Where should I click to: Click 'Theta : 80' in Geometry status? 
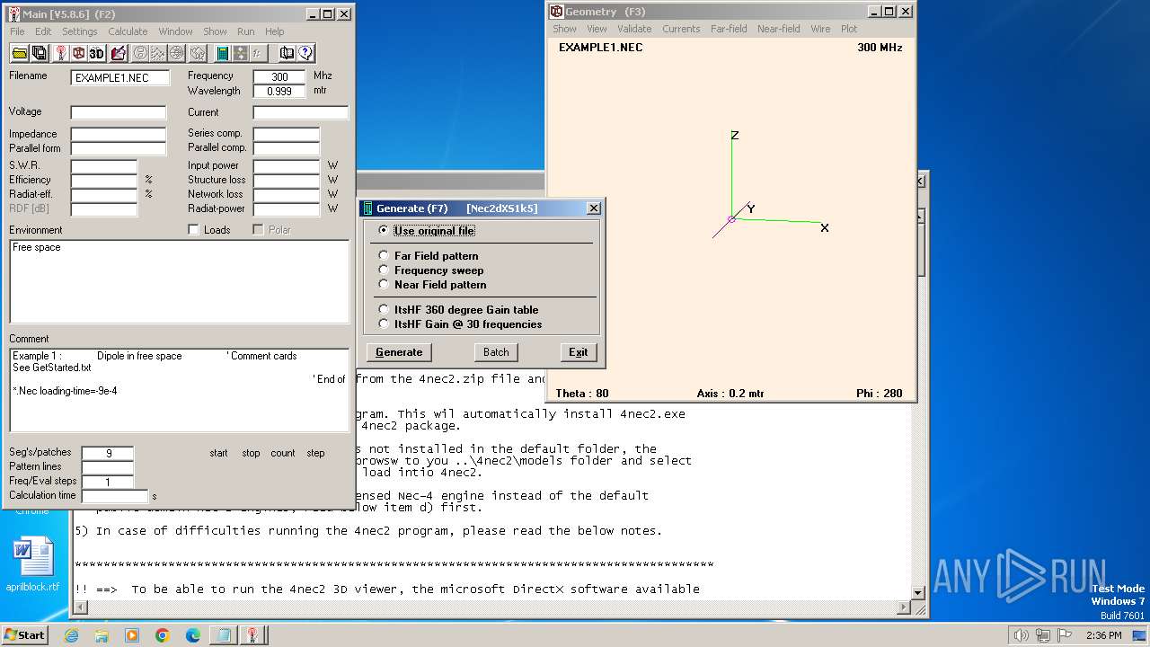(x=581, y=394)
